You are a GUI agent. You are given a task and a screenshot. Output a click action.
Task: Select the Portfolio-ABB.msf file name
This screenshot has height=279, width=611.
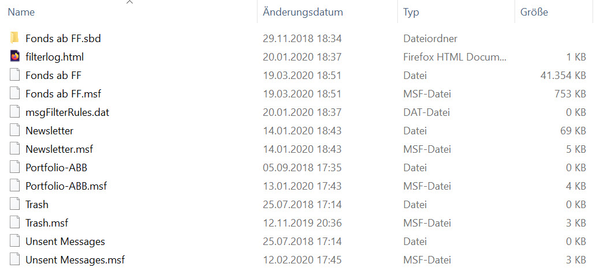[66, 186]
